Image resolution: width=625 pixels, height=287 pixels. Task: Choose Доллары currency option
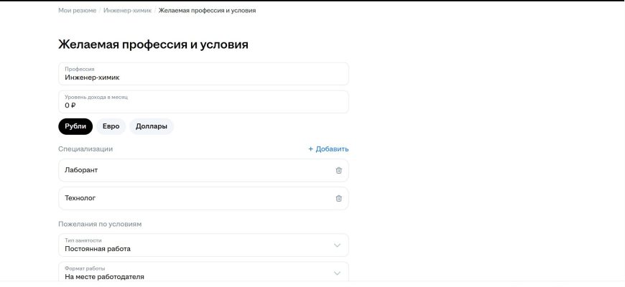pos(152,126)
